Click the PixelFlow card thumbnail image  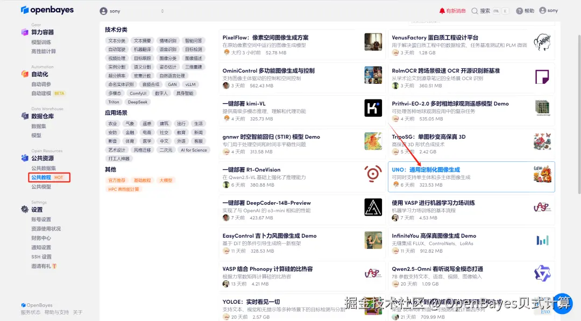373,41
